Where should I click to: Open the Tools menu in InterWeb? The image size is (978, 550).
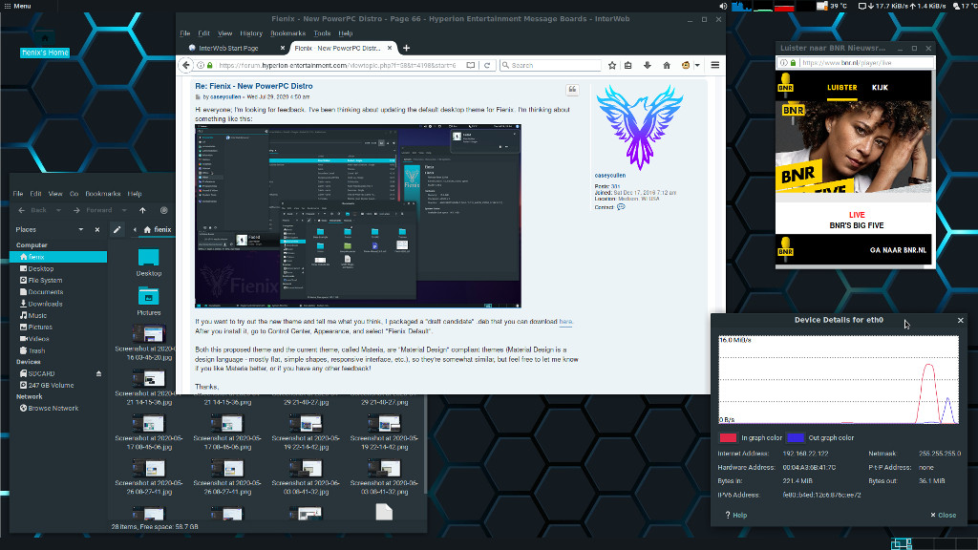pos(322,33)
